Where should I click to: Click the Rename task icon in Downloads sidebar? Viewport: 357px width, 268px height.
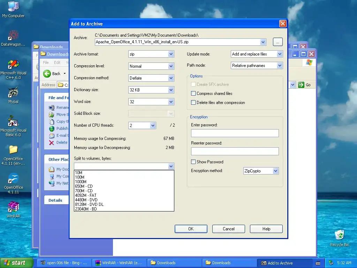(x=52, y=107)
